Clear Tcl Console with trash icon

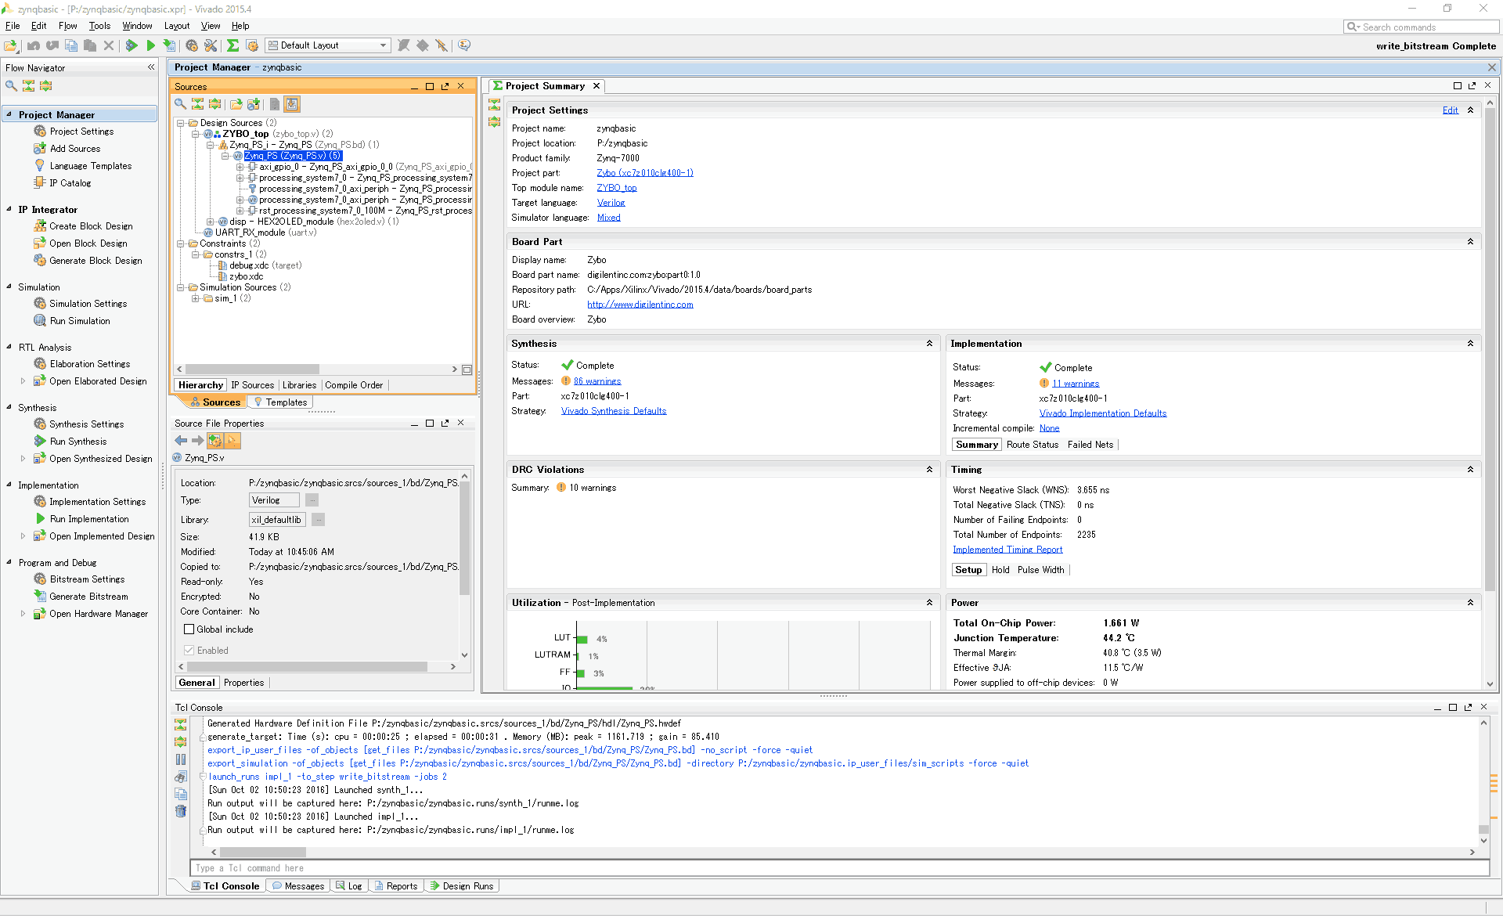click(x=181, y=811)
